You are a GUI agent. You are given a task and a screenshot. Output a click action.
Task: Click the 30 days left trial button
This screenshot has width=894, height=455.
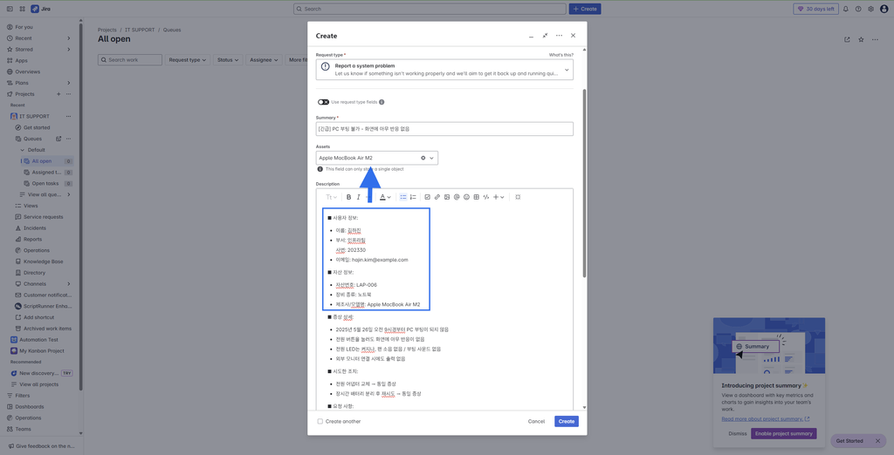click(x=816, y=9)
